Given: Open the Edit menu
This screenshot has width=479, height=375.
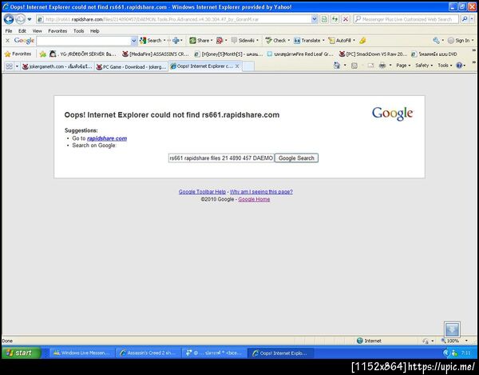Looking at the screenshot, I should point(22,31).
